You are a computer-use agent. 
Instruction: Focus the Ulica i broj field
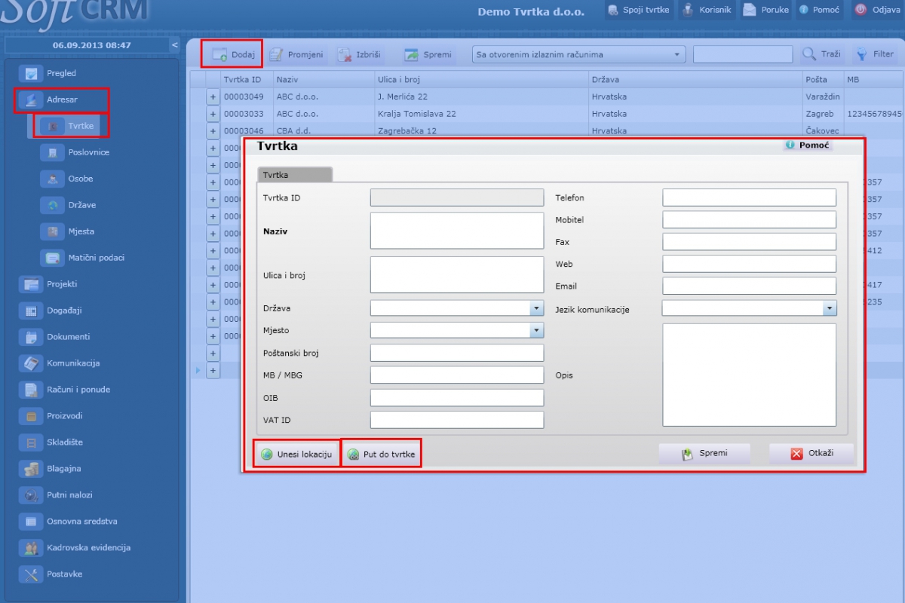click(457, 275)
